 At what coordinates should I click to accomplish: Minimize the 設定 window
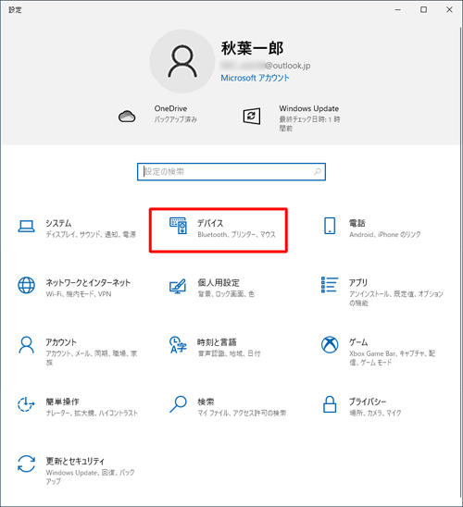click(398, 9)
